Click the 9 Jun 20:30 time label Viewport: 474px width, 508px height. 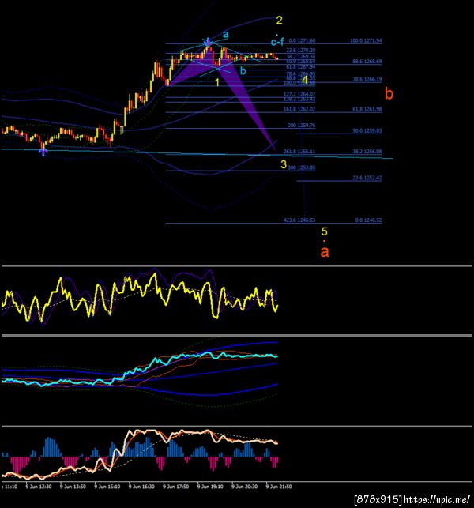pyautogui.click(x=245, y=487)
